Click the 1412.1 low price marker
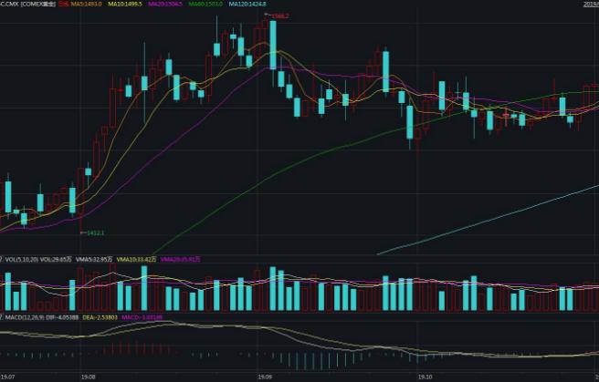This screenshot has height=382, width=599. 94,233
